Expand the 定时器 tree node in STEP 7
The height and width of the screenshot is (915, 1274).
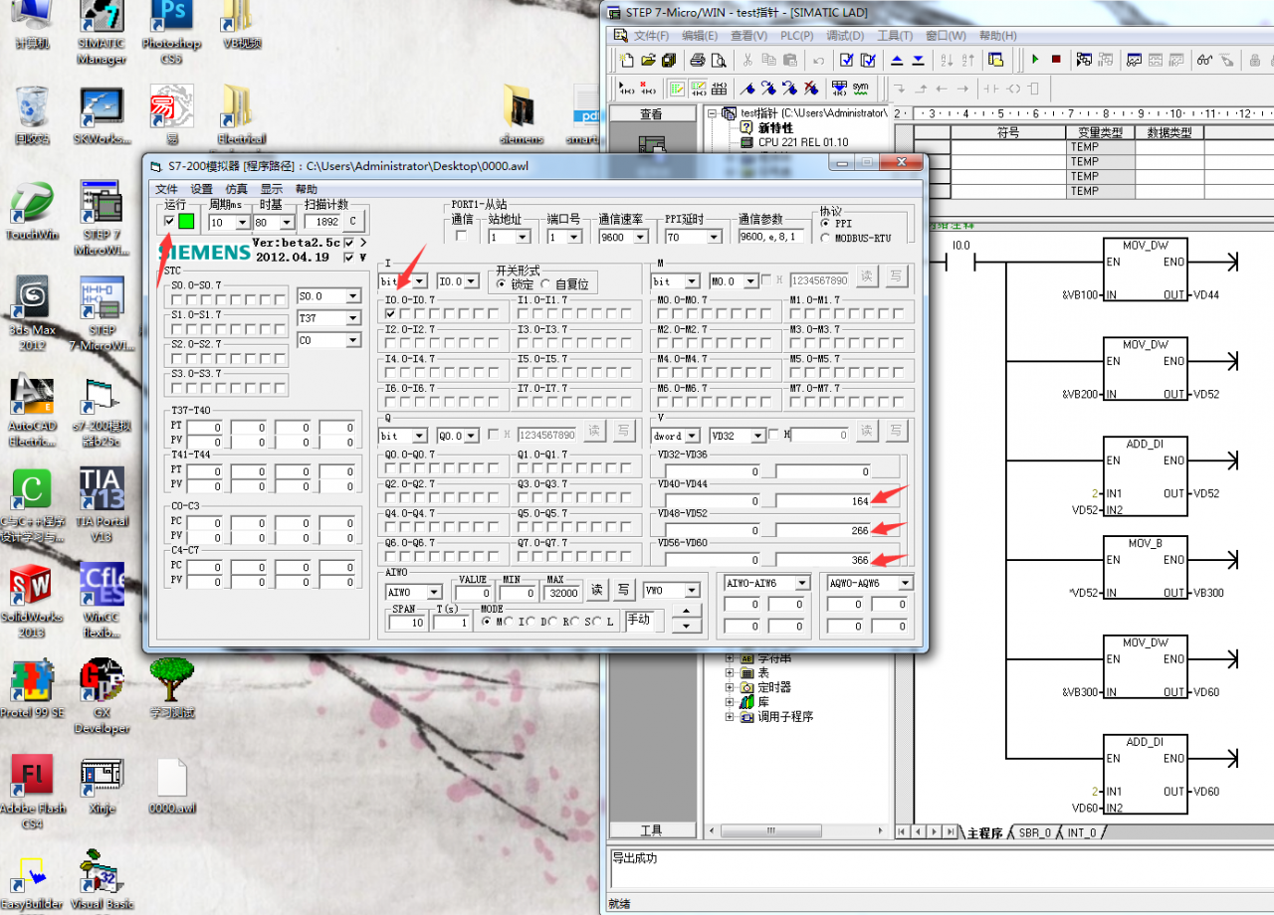tap(730, 687)
